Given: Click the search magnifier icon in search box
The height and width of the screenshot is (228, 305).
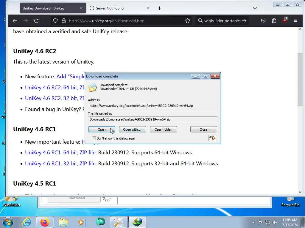Looking at the screenshot, I should tap(200, 20).
